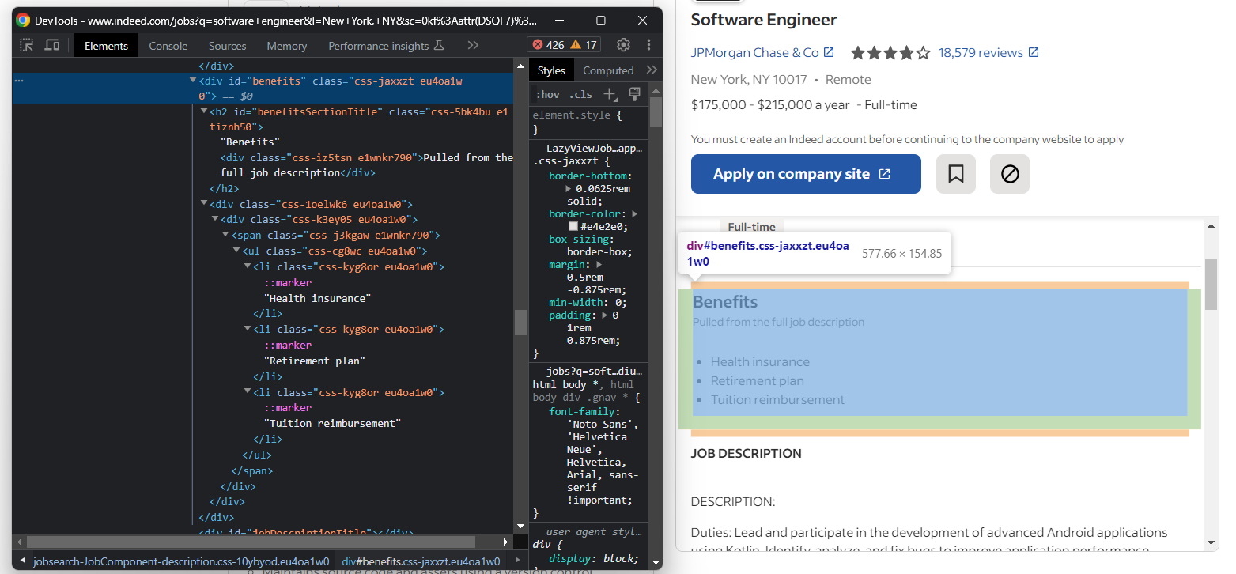
Task: Open the Computed styles tab
Action: (608, 70)
